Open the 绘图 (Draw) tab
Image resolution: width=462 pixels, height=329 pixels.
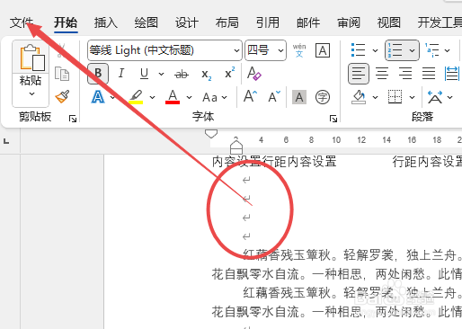(147, 22)
